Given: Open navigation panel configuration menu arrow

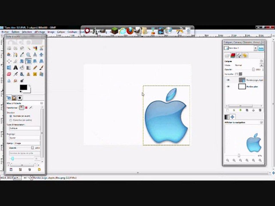Looking at the screenshot, I should coord(261,122).
